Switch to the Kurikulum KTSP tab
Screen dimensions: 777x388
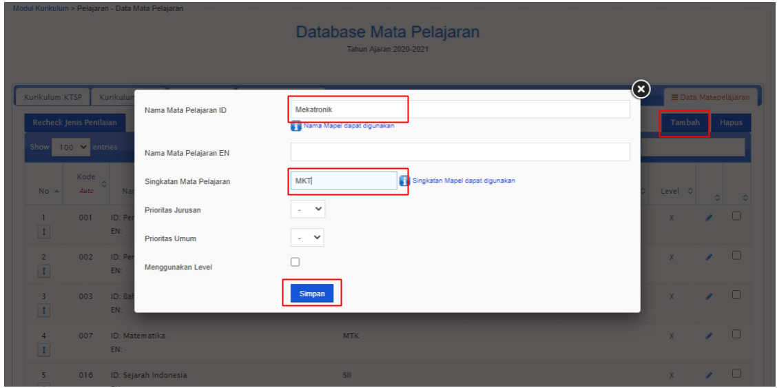pyautogui.click(x=52, y=97)
